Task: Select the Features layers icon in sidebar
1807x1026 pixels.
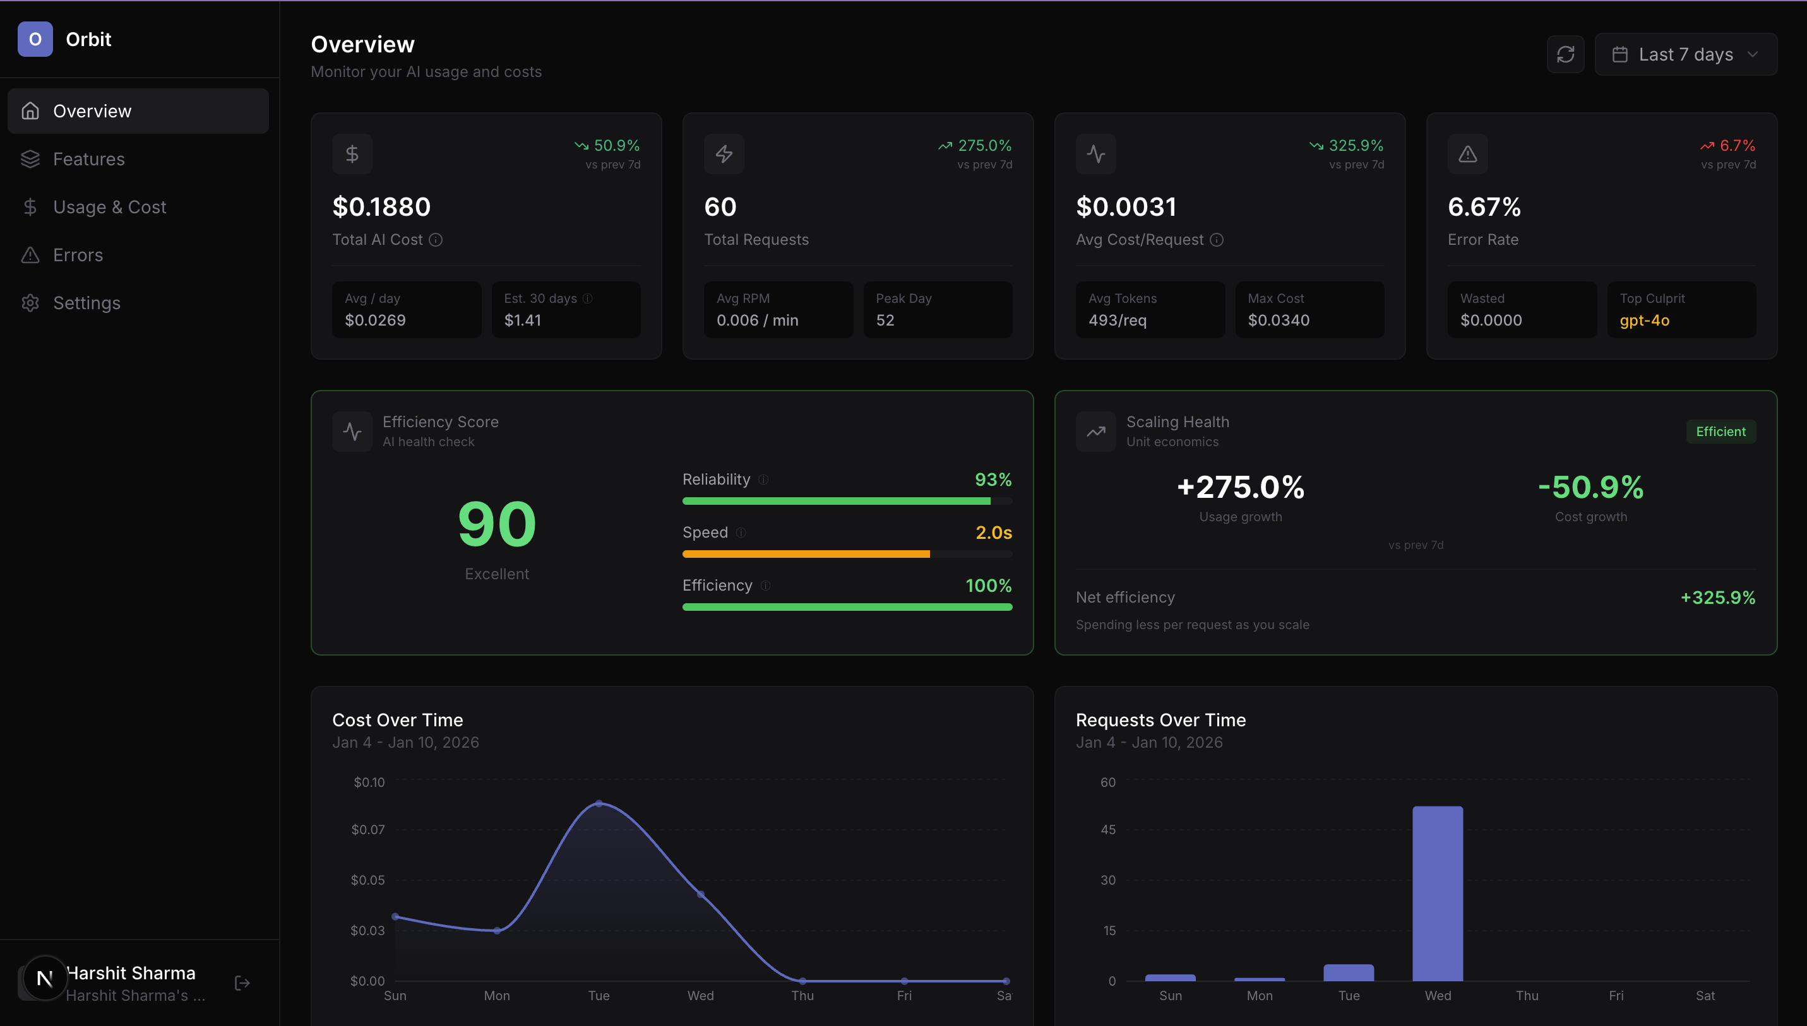Action: (x=30, y=158)
